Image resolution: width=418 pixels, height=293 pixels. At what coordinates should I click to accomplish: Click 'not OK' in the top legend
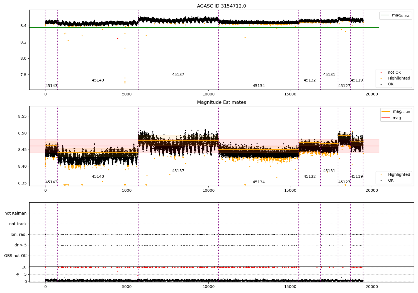(x=394, y=73)
